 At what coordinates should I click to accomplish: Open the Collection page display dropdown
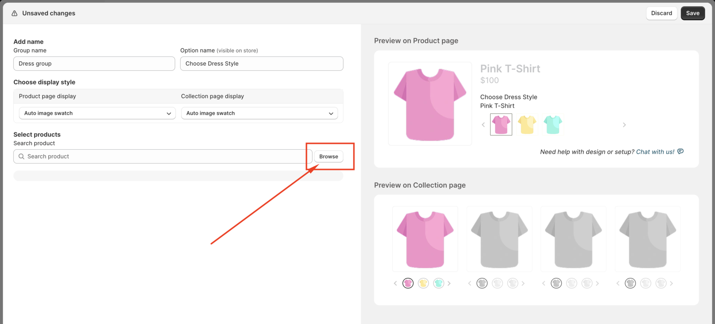pos(259,113)
